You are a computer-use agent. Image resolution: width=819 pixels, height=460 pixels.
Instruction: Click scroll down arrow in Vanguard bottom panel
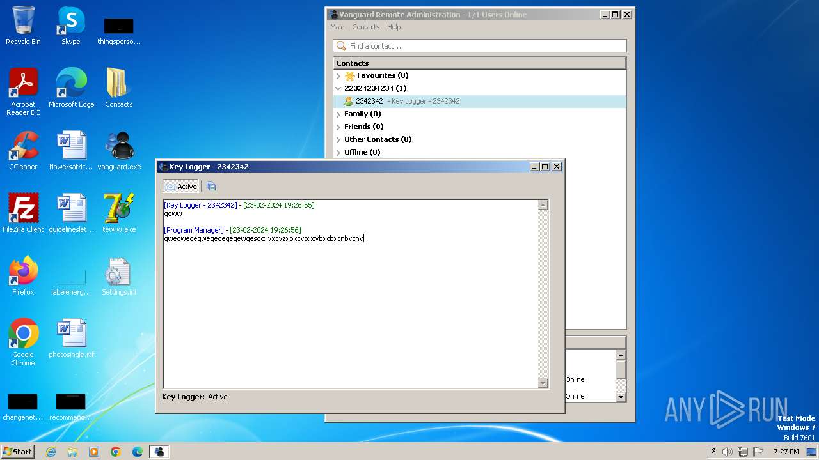point(621,397)
